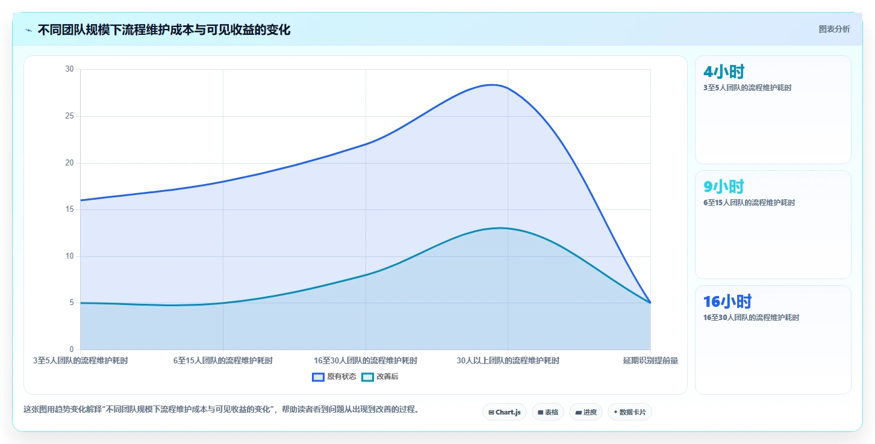The width and height of the screenshot is (875, 444).
Task: Click the icon inside the Chart.js tag
Action: (491, 413)
